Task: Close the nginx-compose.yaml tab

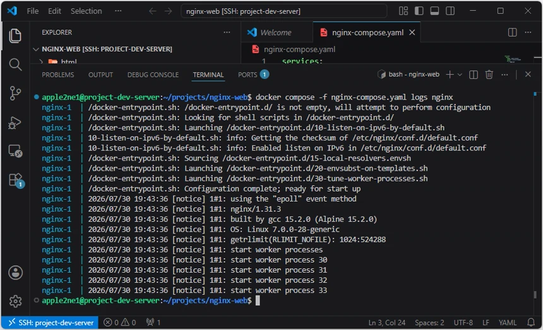Action: click(412, 33)
